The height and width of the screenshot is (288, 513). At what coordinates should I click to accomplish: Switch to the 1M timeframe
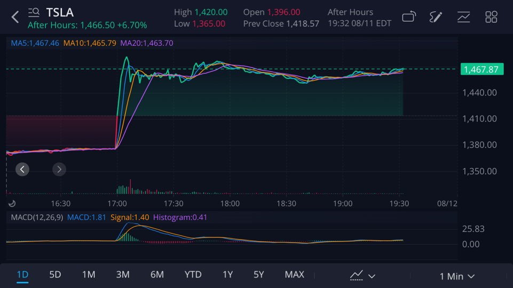[x=89, y=275]
